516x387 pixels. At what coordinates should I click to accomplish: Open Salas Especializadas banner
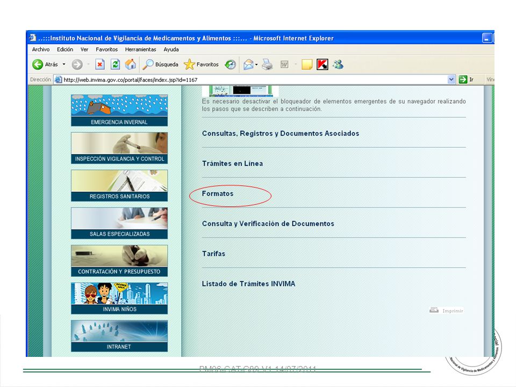point(119,223)
